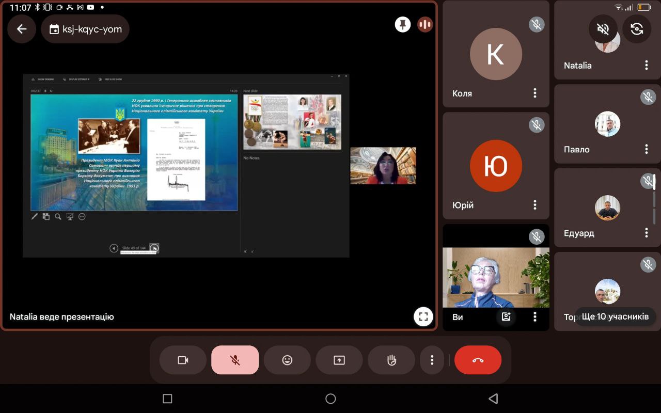Open the emoji reactions picker
This screenshot has height=413, width=661.
point(287,360)
